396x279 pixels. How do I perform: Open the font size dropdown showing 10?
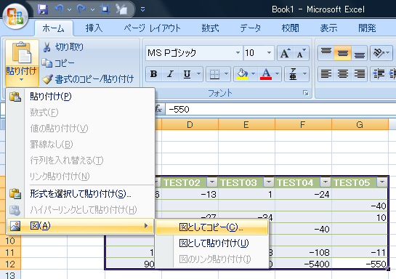(x=270, y=53)
